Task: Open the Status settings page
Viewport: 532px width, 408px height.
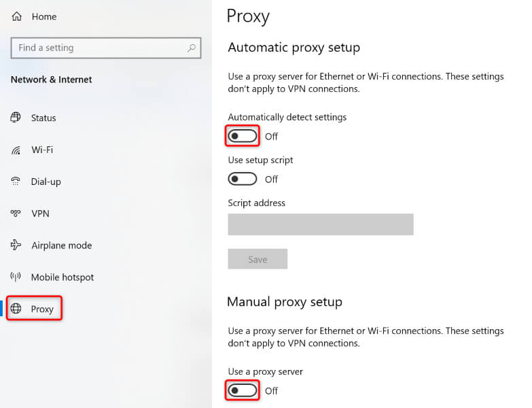Action: click(43, 118)
